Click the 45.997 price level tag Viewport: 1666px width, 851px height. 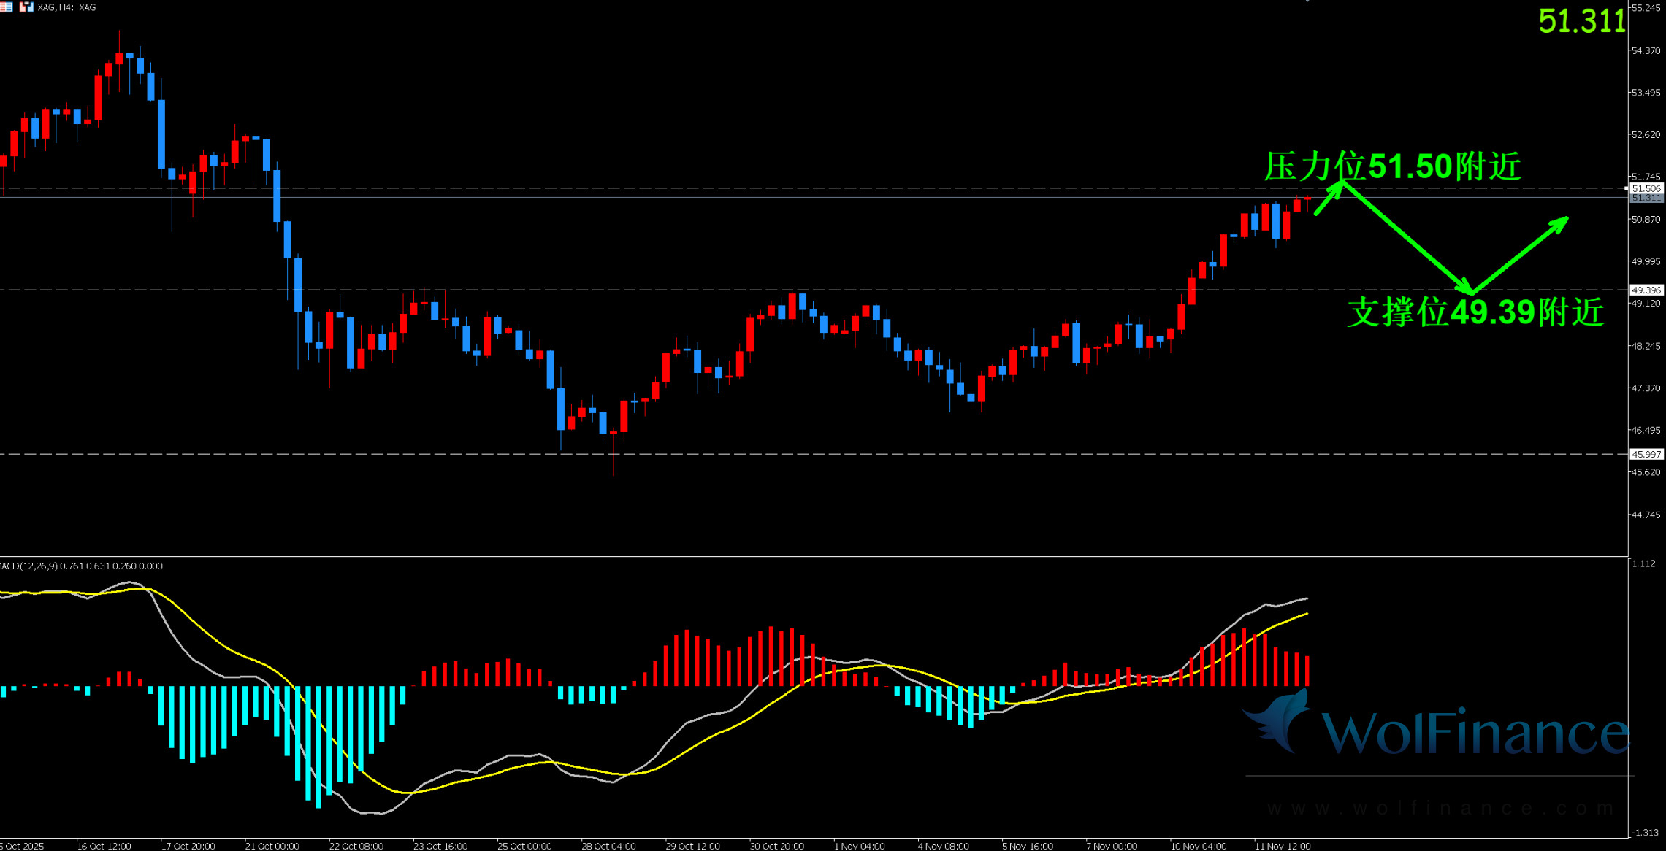pyautogui.click(x=1646, y=454)
